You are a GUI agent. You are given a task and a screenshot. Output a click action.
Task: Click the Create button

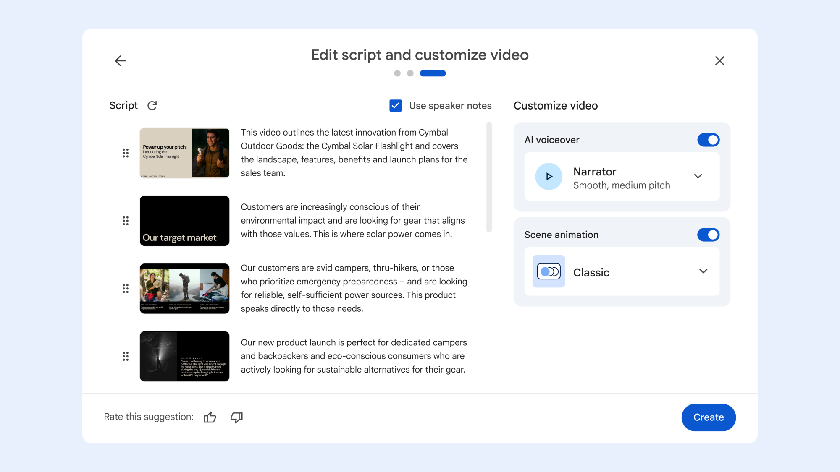709,417
